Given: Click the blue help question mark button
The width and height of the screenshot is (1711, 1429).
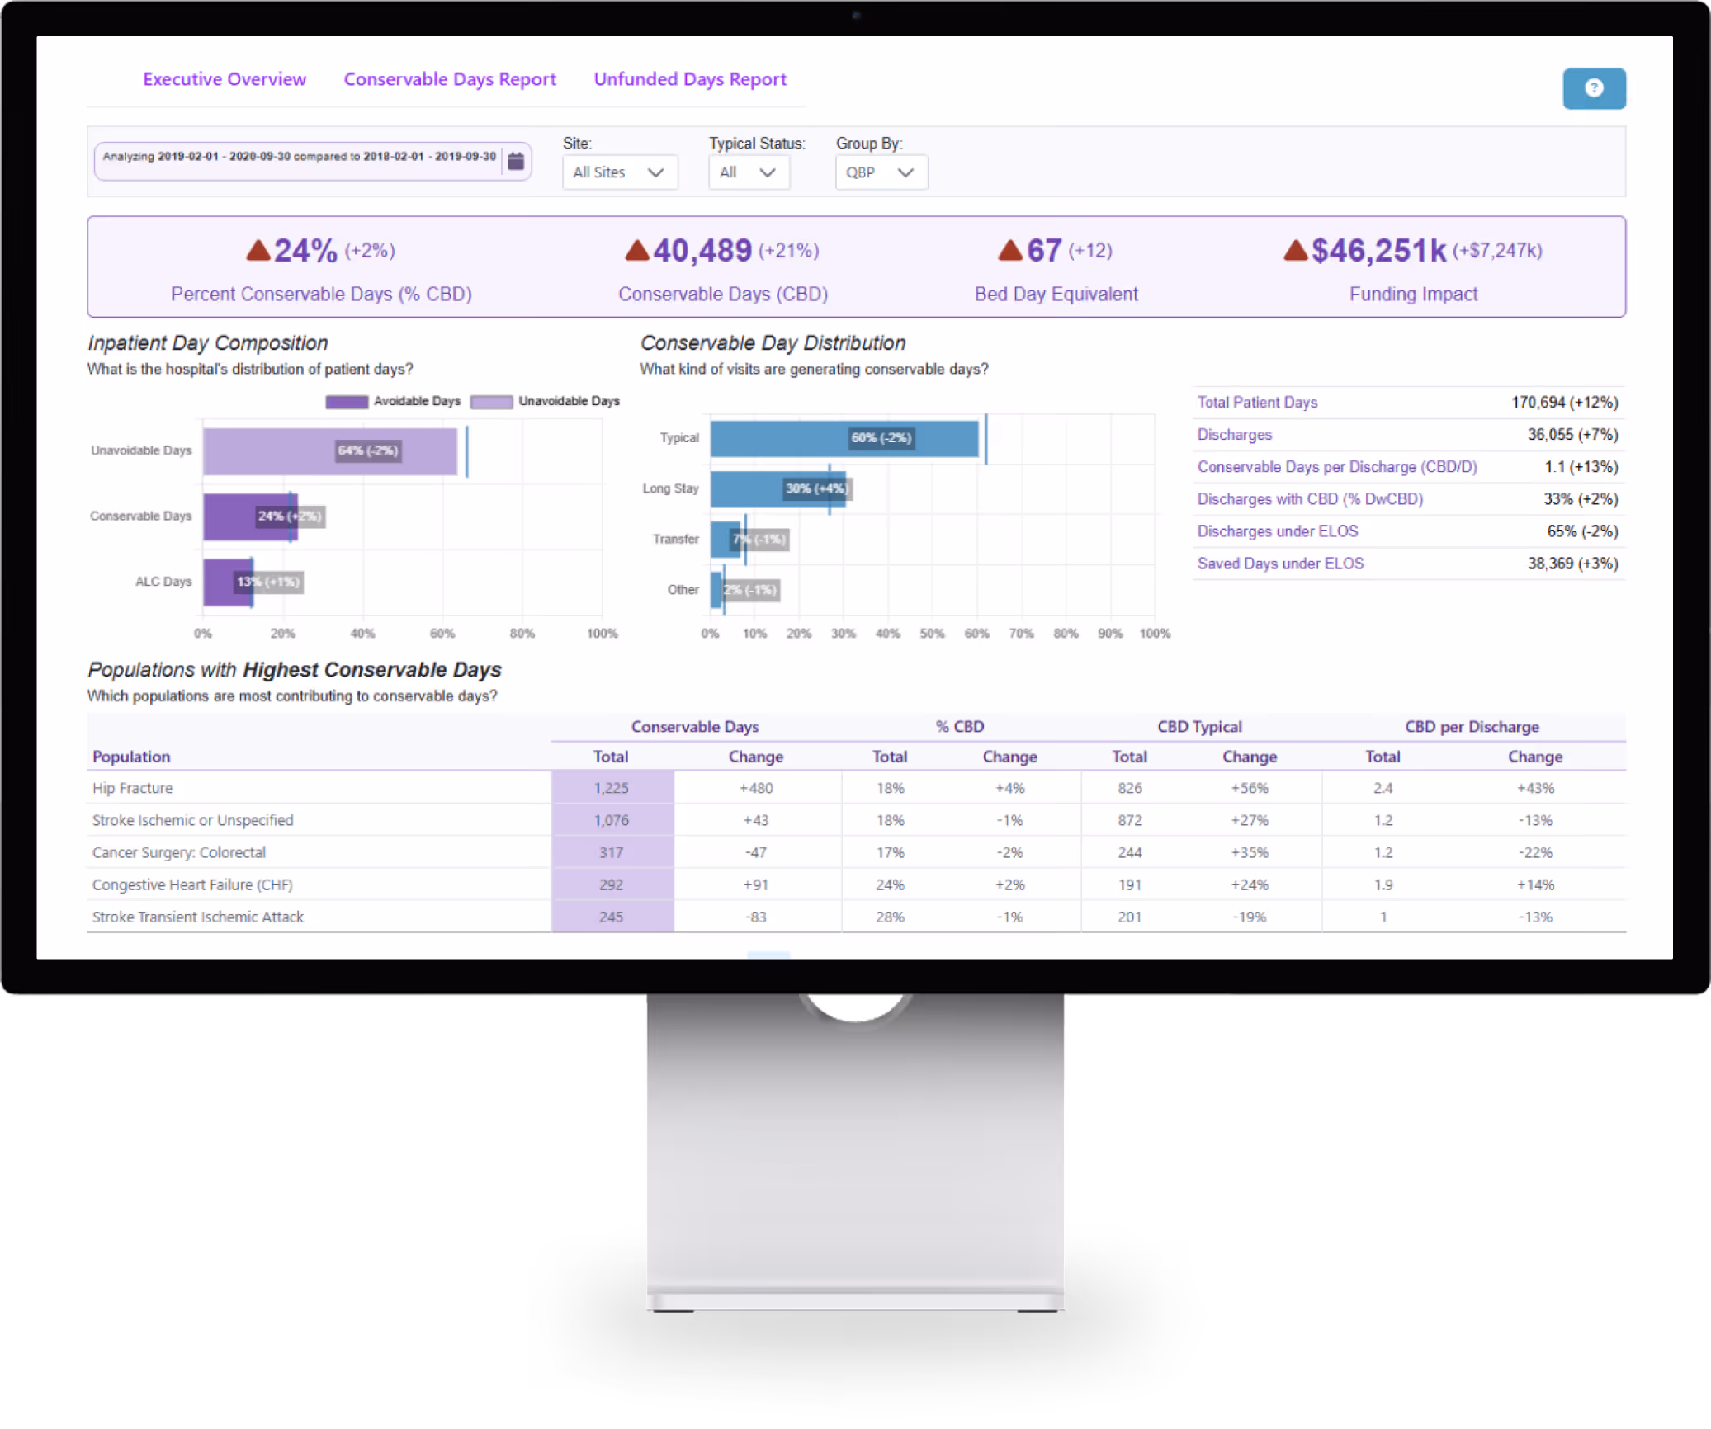Looking at the screenshot, I should point(1594,88).
